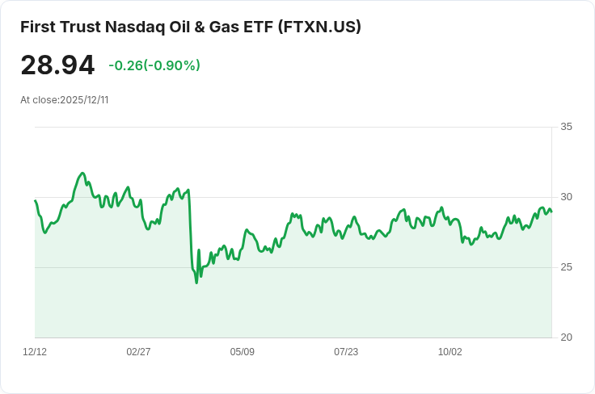Click the 25 label on the price axis
595x394 pixels.
coord(566,267)
